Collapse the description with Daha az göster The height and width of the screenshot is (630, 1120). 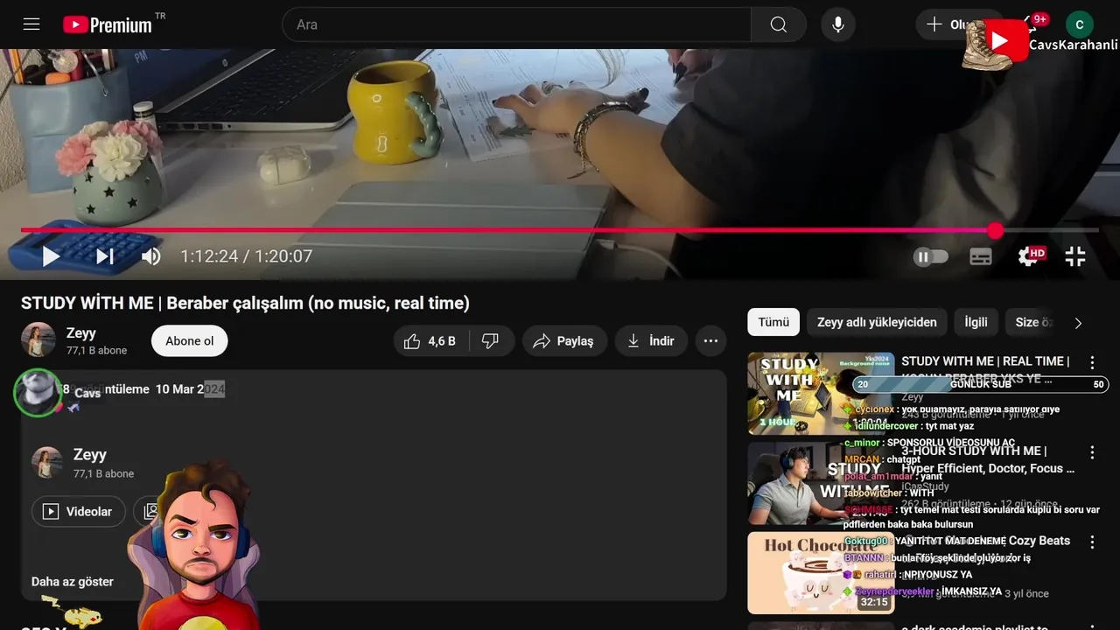click(x=73, y=581)
